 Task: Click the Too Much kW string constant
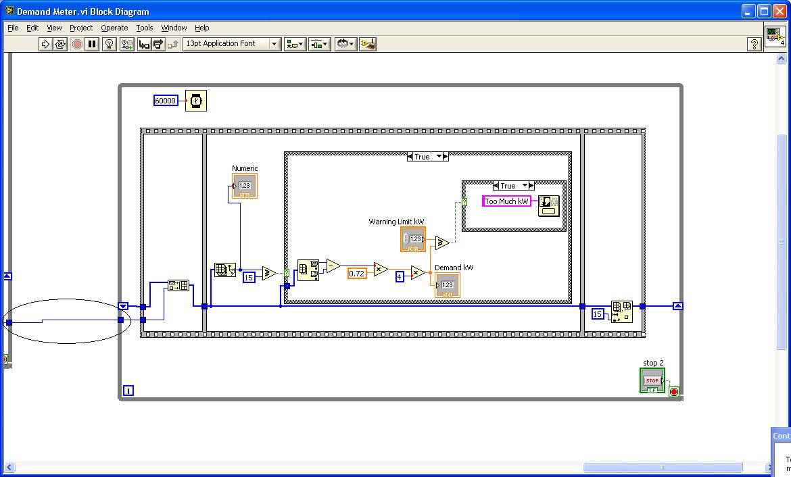click(506, 201)
